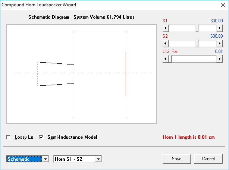This screenshot has height=170, width=229.
Task: Click the L12 slider right arrow
Action: pyautogui.click(x=220, y=59)
